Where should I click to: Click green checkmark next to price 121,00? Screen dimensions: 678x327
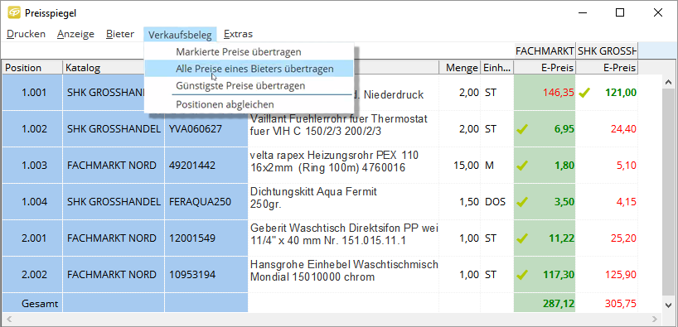point(584,92)
